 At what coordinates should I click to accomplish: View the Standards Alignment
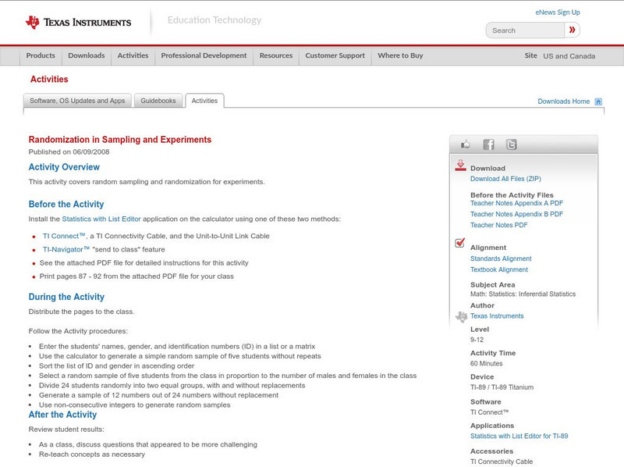(502, 258)
